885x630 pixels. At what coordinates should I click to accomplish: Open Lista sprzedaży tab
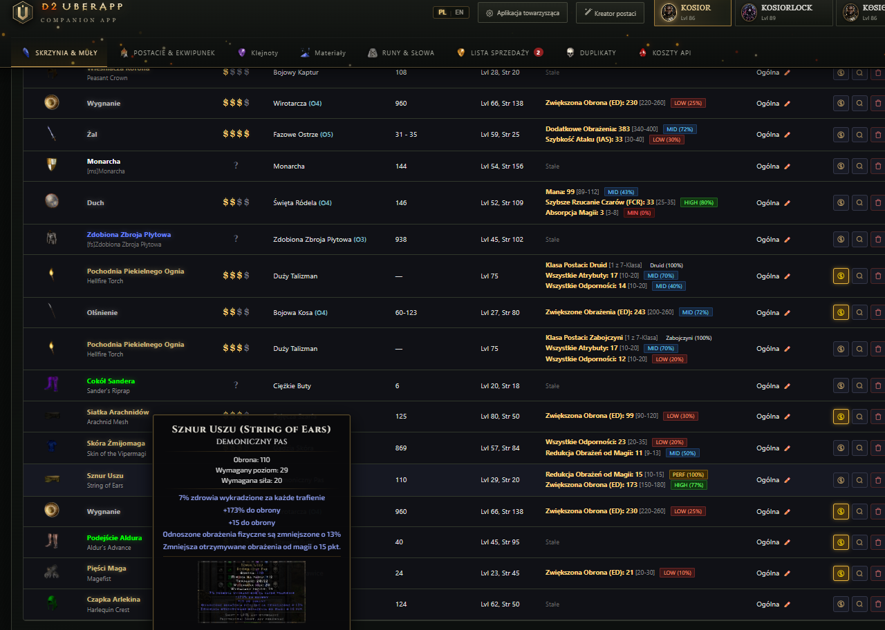click(x=500, y=52)
